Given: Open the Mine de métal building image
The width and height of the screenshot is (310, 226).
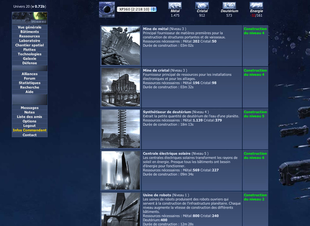Looking at the screenshot, I should coord(121,46).
